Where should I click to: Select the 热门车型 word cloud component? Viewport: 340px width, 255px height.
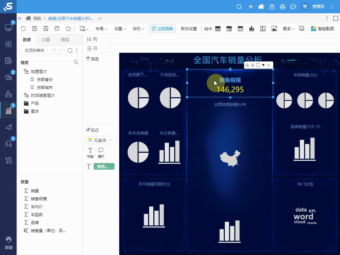pyautogui.click(x=305, y=215)
